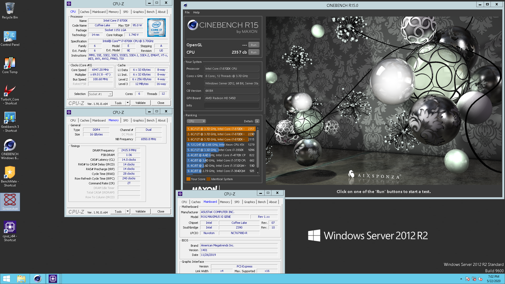Viewport: 505px width, 284px height.
Task: Expand the Tools dropdown arrow in Memory CPU-Z
Action: click(x=128, y=211)
